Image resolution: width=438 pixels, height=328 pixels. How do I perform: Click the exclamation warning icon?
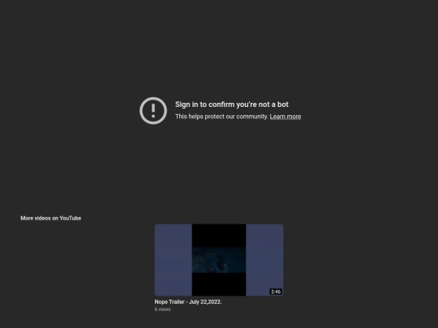point(153,111)
